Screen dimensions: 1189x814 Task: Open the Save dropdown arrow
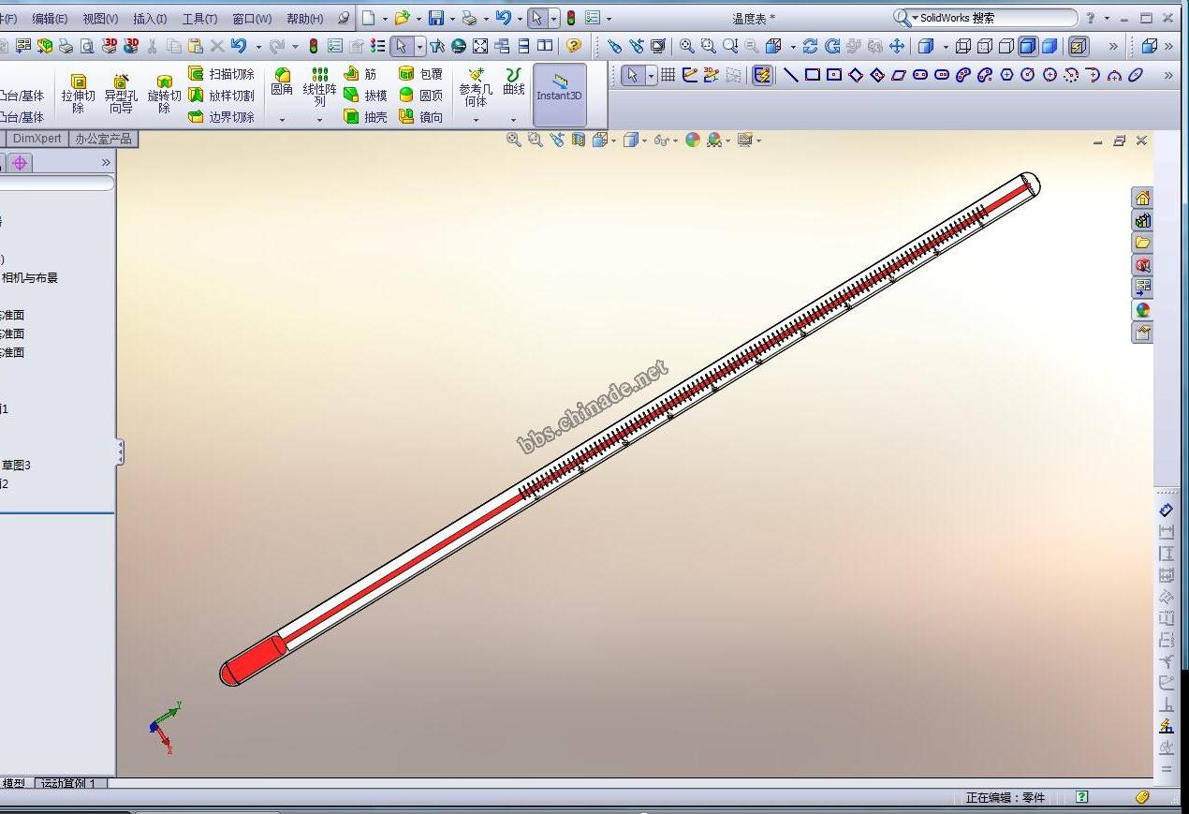pyautogui.click(x=452, y=19)
